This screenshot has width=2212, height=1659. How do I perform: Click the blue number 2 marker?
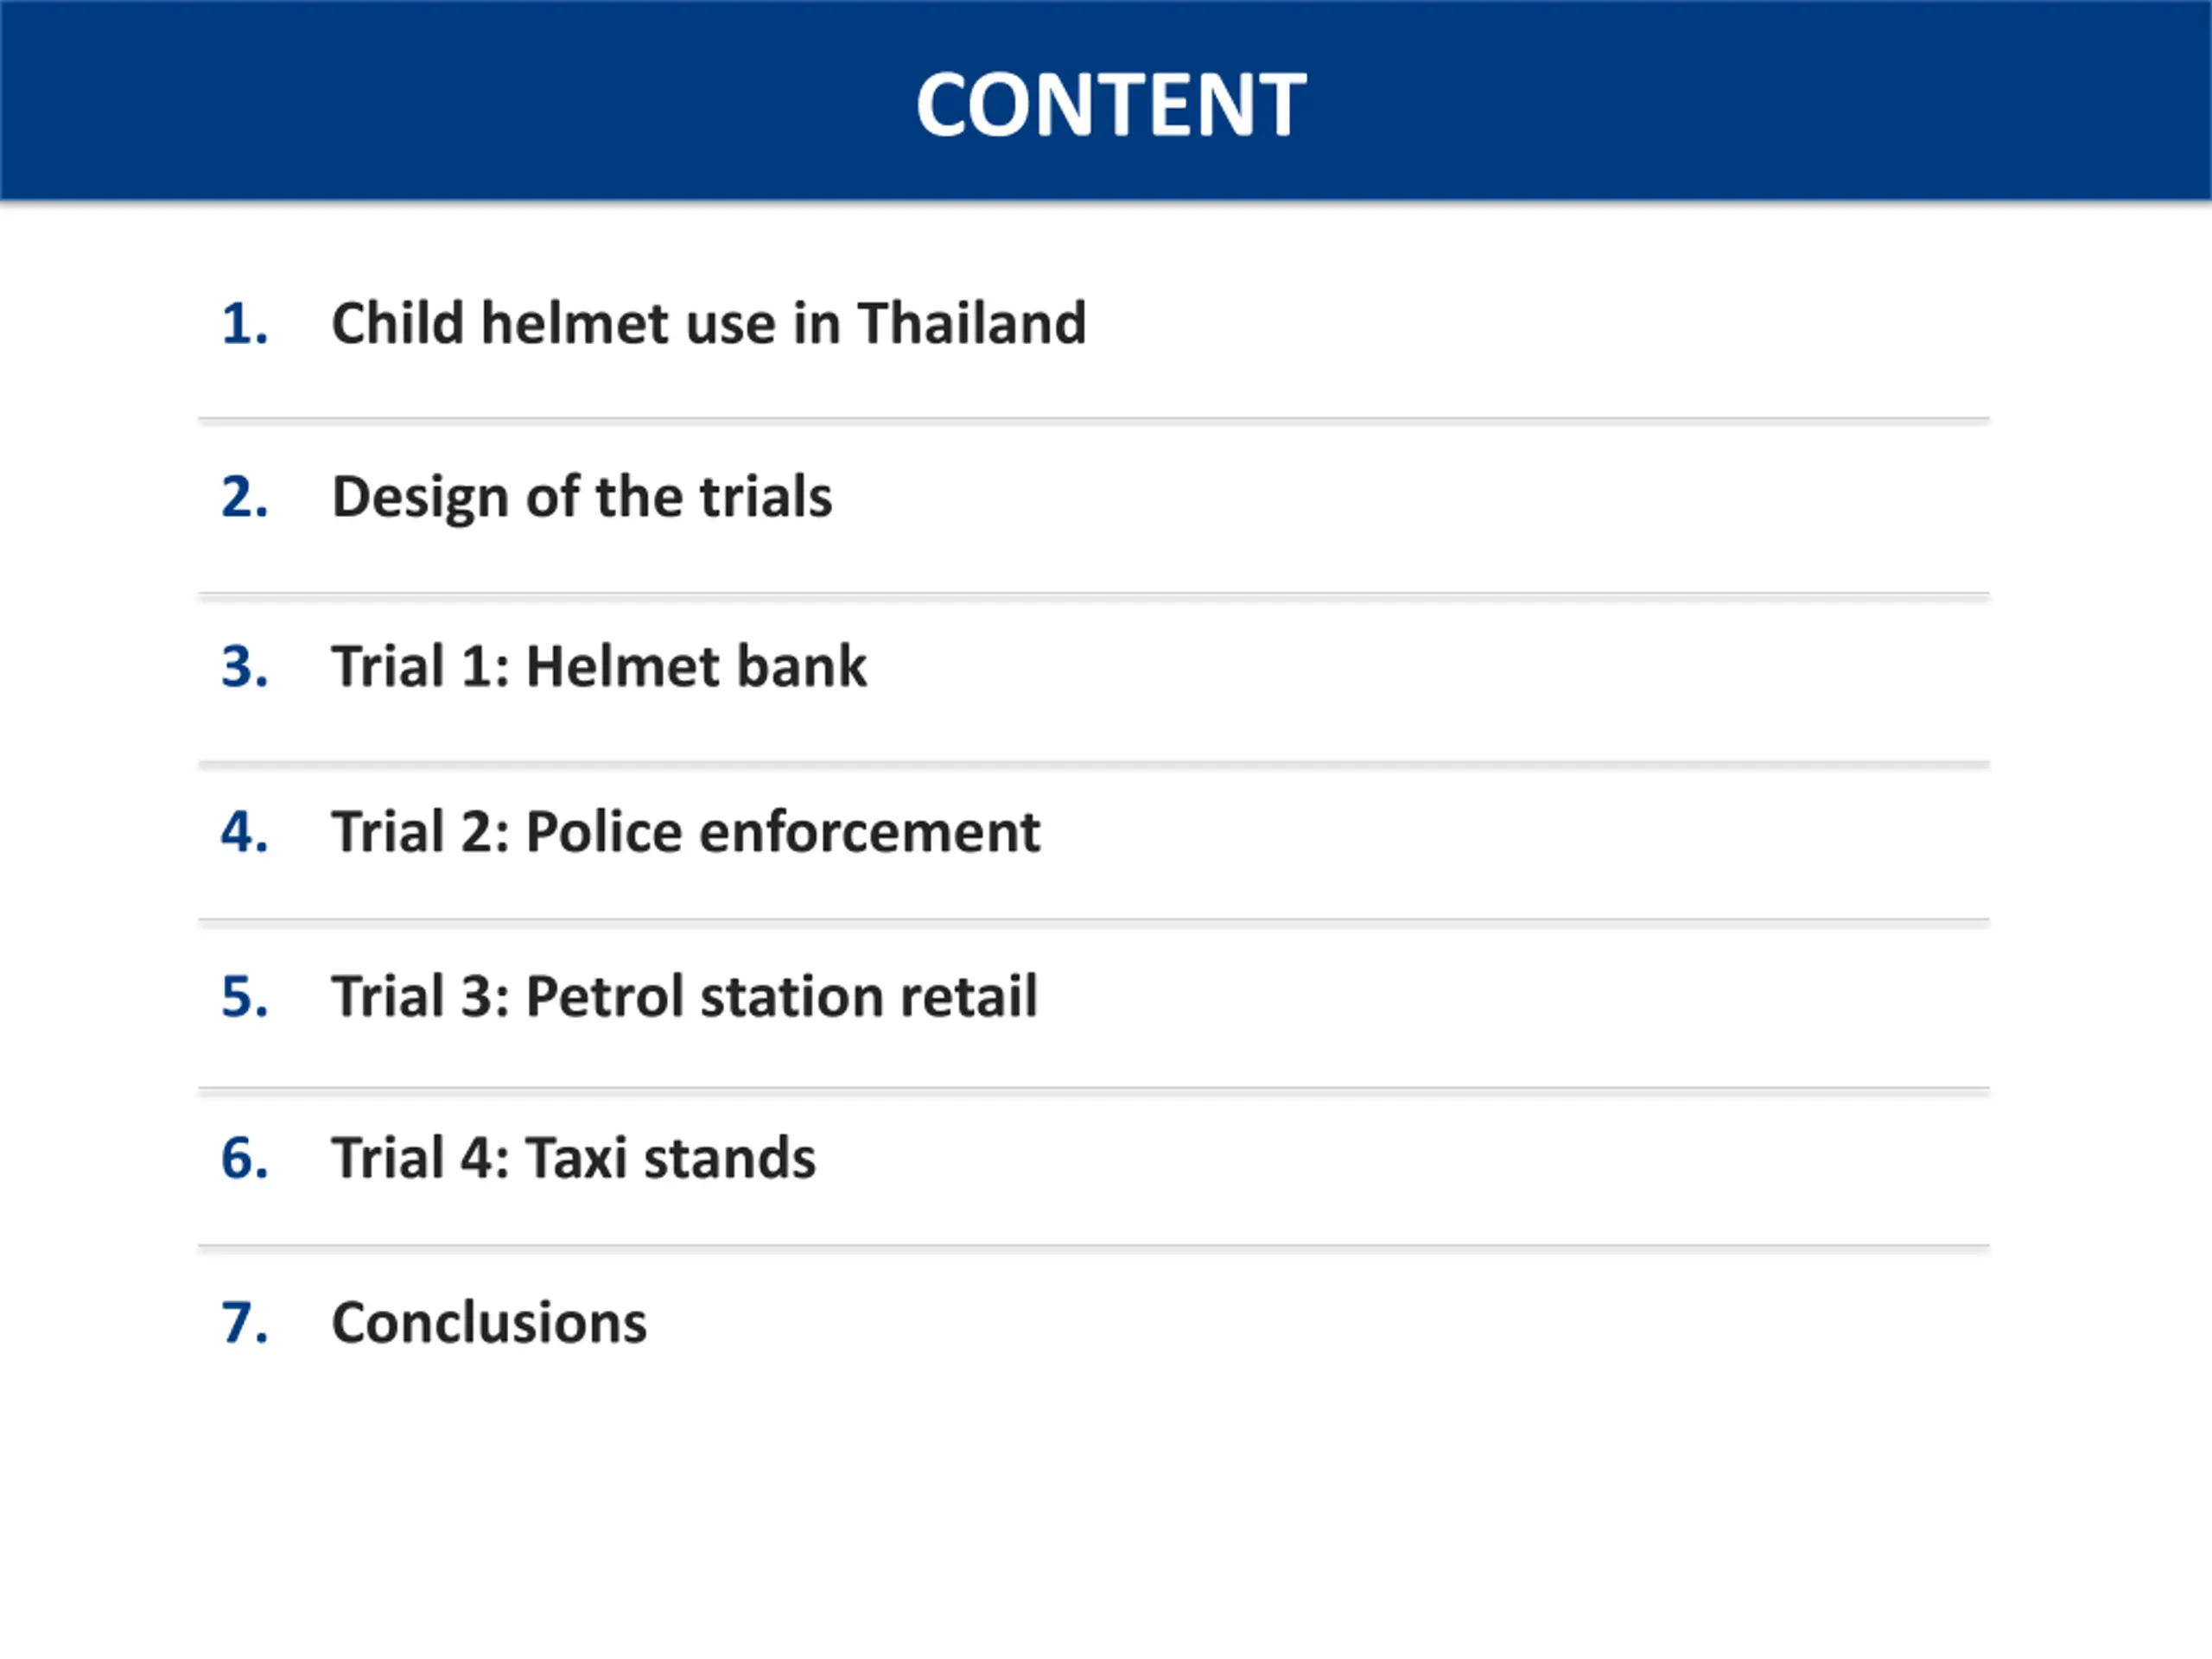tap(244, 497)
